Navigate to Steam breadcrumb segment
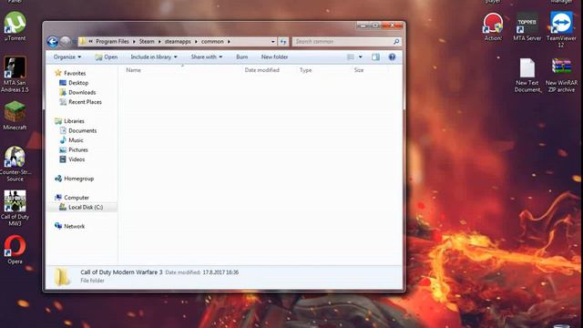The image size is (583, 328). (x=147, y=42)
